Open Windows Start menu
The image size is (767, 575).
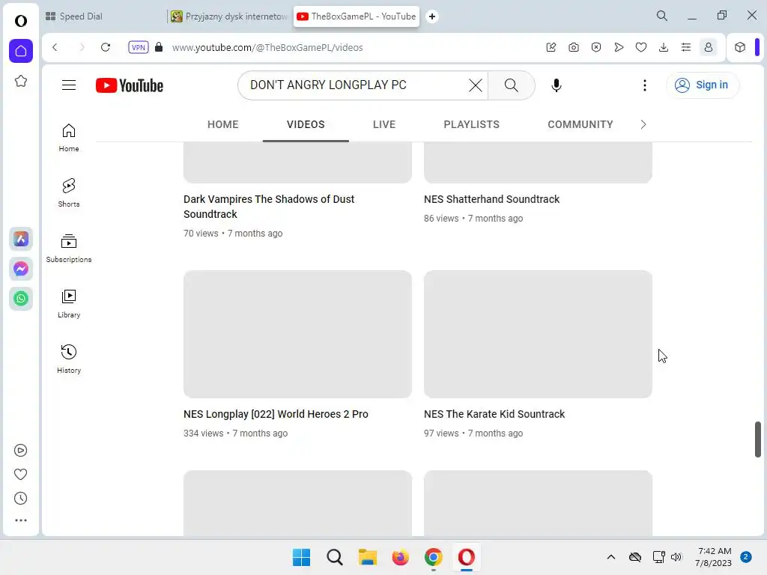301,557
